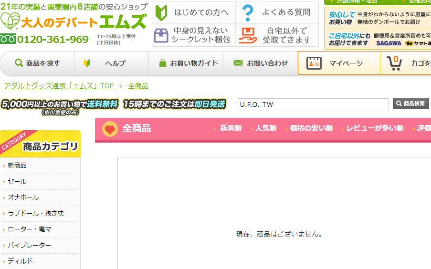The image size is (431, 269).
Task: Sort by レビューが多い順
Action: [375, 128]
